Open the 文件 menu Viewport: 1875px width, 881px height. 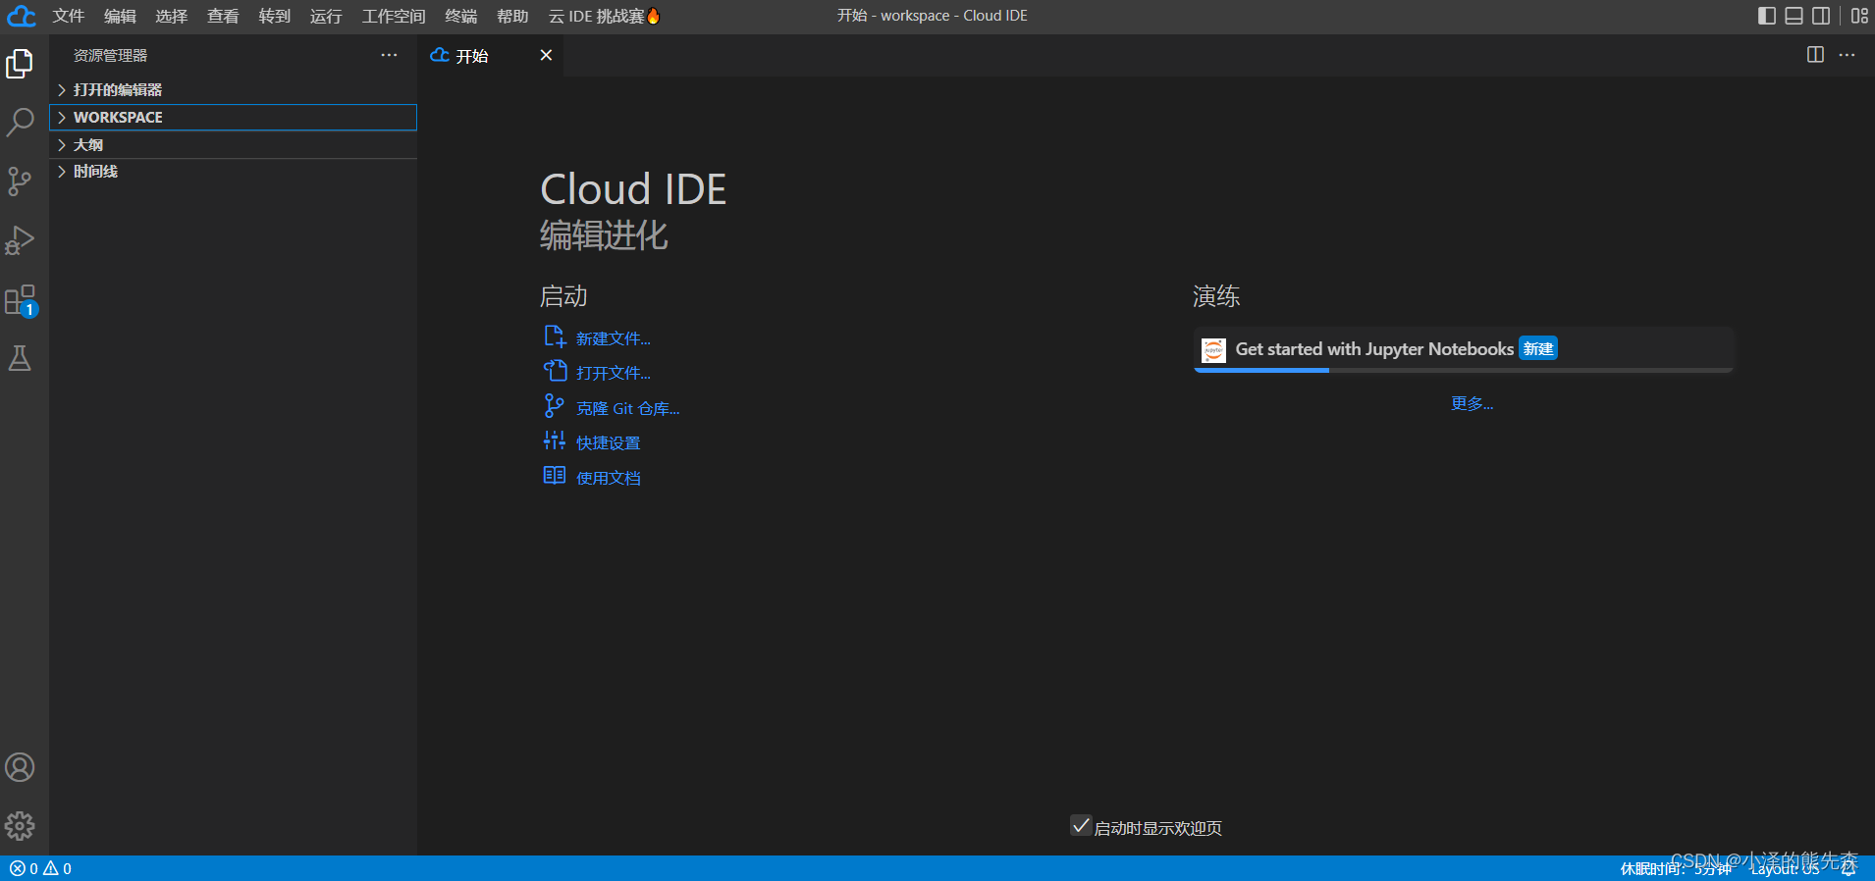tap(69, 16)
